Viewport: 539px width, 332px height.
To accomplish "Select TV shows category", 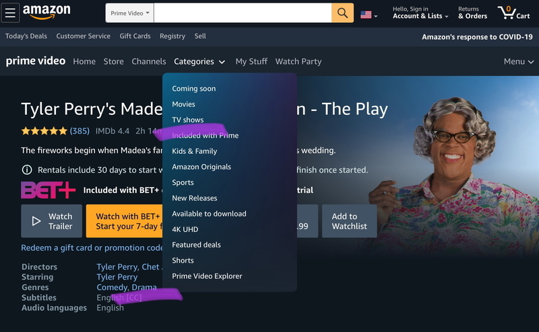I will (188, 120).
